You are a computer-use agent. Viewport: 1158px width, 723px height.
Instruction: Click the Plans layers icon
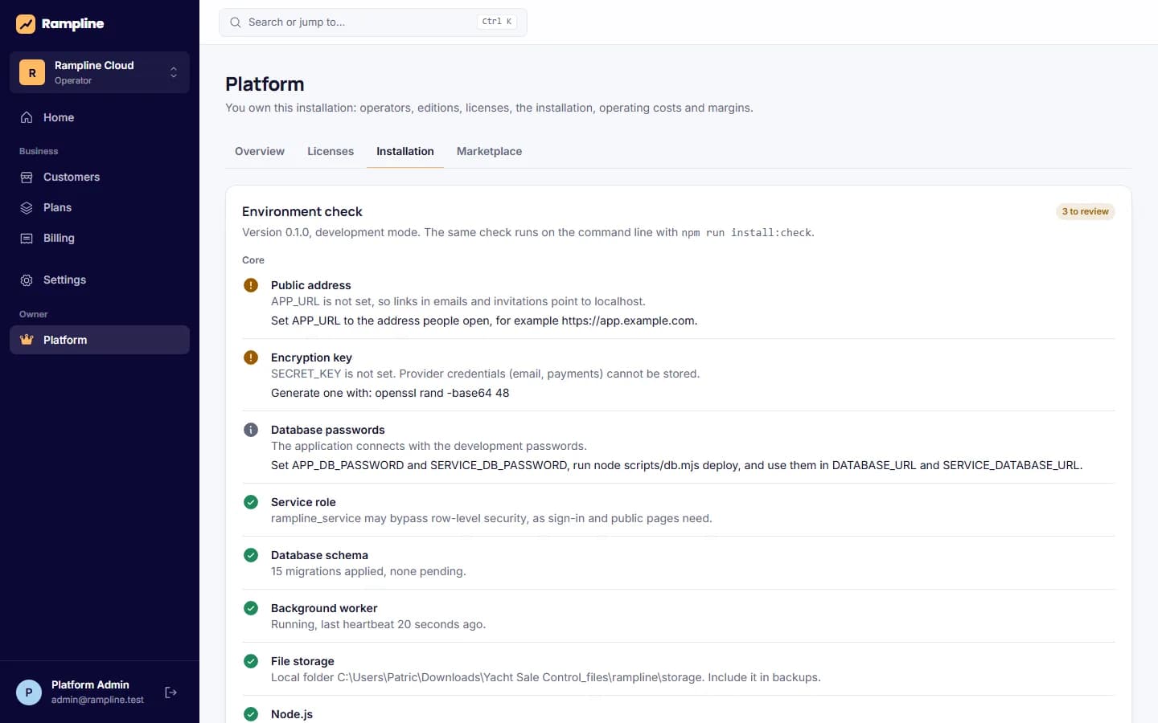click(x=27, y=207)
